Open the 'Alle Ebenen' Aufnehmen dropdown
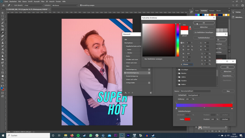 tap(64, 5)
